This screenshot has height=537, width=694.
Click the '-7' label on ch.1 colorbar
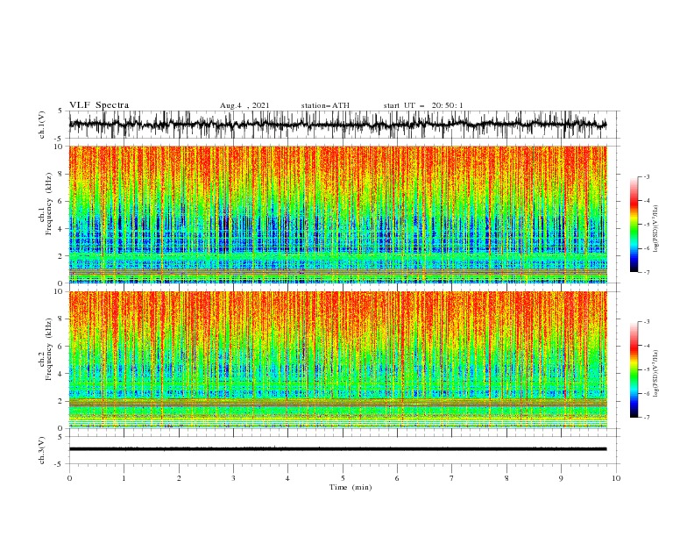coord(646,272)
